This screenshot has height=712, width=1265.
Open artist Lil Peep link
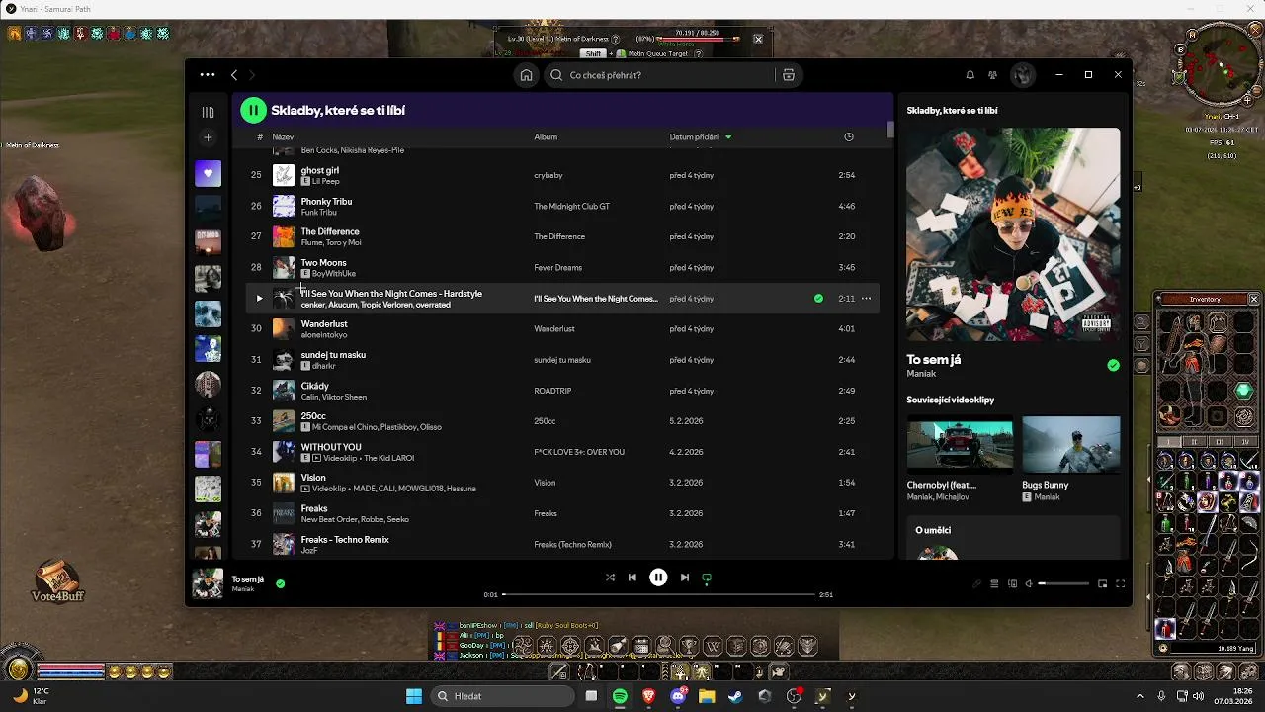pos(325,182)
